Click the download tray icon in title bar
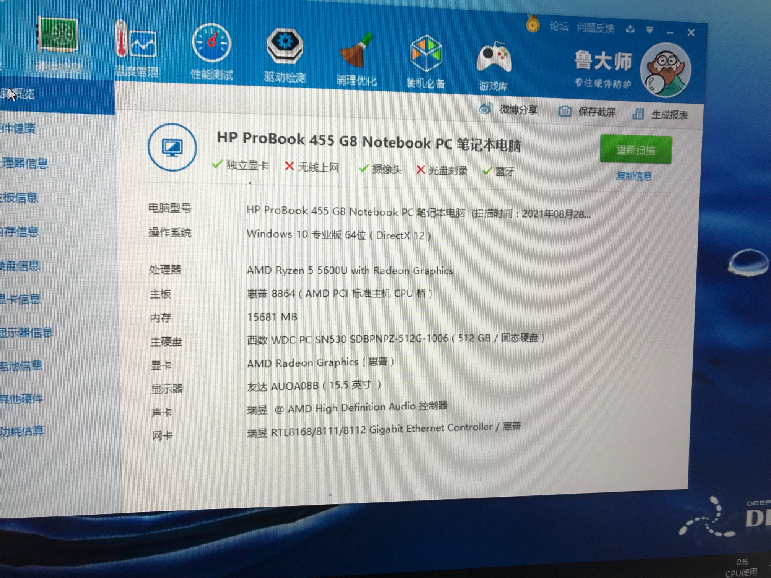 click(630, 29)
